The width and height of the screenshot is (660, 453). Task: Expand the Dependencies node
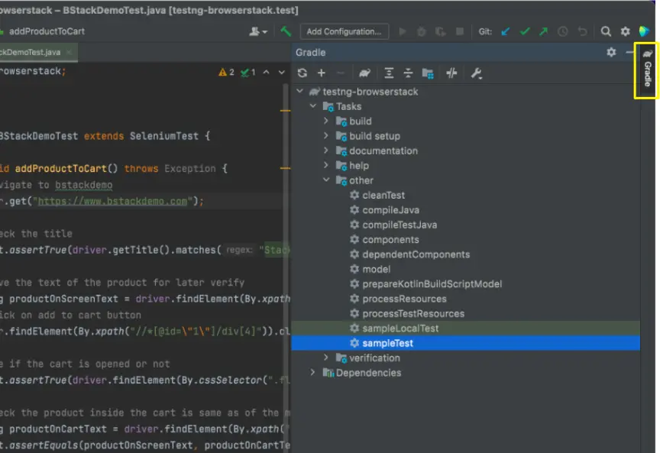coord(312,373)
